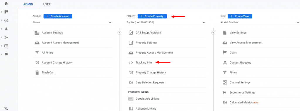300x111 pixels.
Task: Click the Create Property button
Action: click(152, 16)
